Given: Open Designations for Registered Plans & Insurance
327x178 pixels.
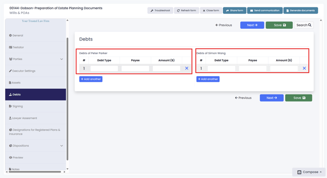Looking at the screenshot, I should click(36, 132).
